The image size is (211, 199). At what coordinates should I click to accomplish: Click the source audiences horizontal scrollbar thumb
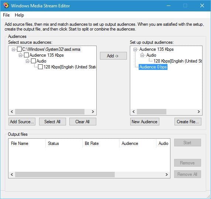(x=50, y=111)
